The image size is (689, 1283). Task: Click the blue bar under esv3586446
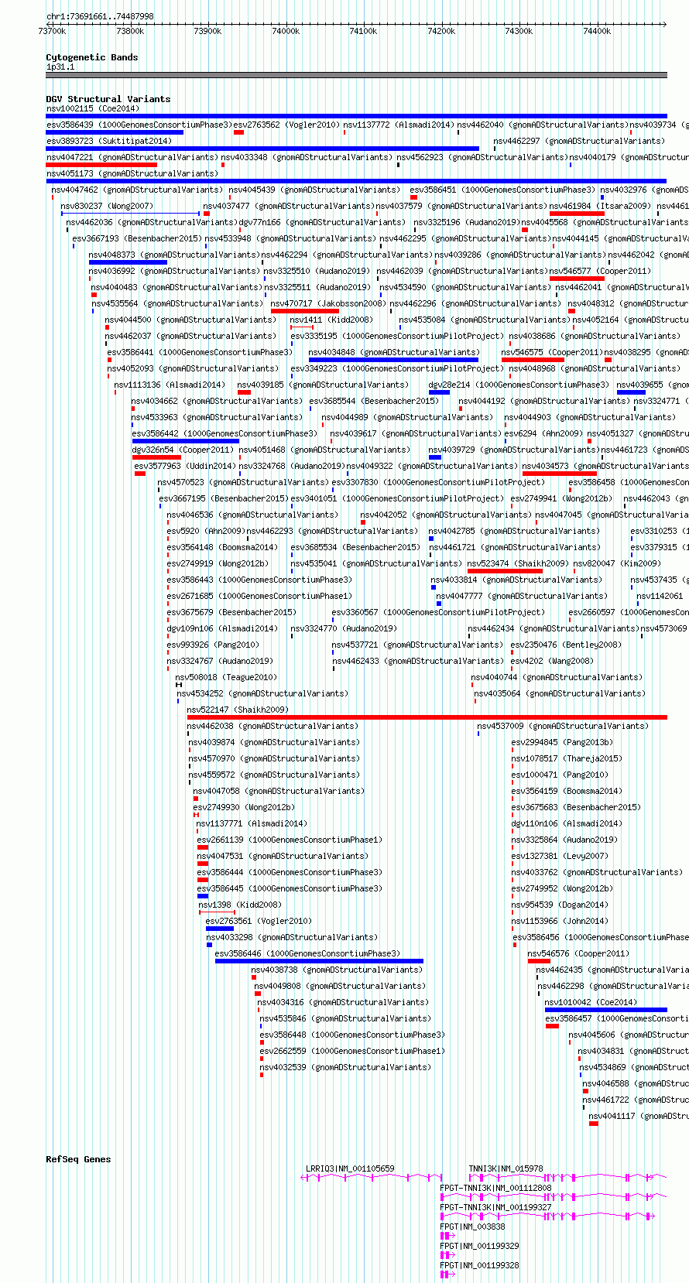coord(319,961)
